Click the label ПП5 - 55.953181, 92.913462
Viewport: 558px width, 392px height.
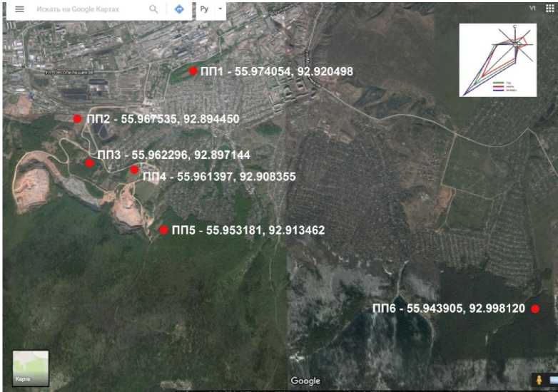click(x=248, y=230)
